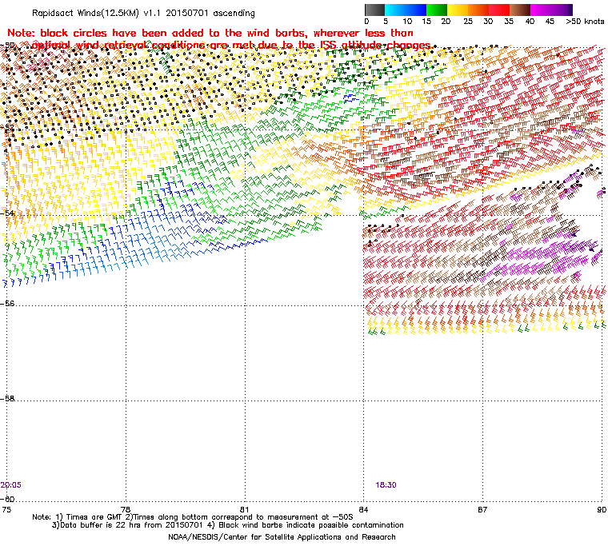Click the legend label "15"
Image resolution: width=608 pixels, height=550 pixels.
pyautogui.click(x=426, y=22)
